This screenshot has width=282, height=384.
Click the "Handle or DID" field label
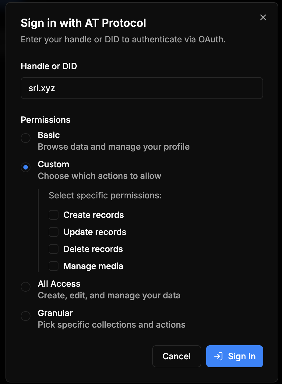click(x=49, y=66)
